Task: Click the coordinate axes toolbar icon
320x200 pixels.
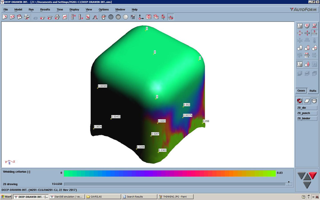Action: [x=140, y=17]
